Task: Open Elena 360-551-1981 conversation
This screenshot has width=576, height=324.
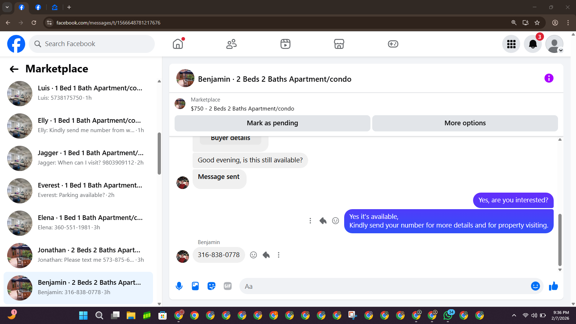Action: click(x=78, y=223)
